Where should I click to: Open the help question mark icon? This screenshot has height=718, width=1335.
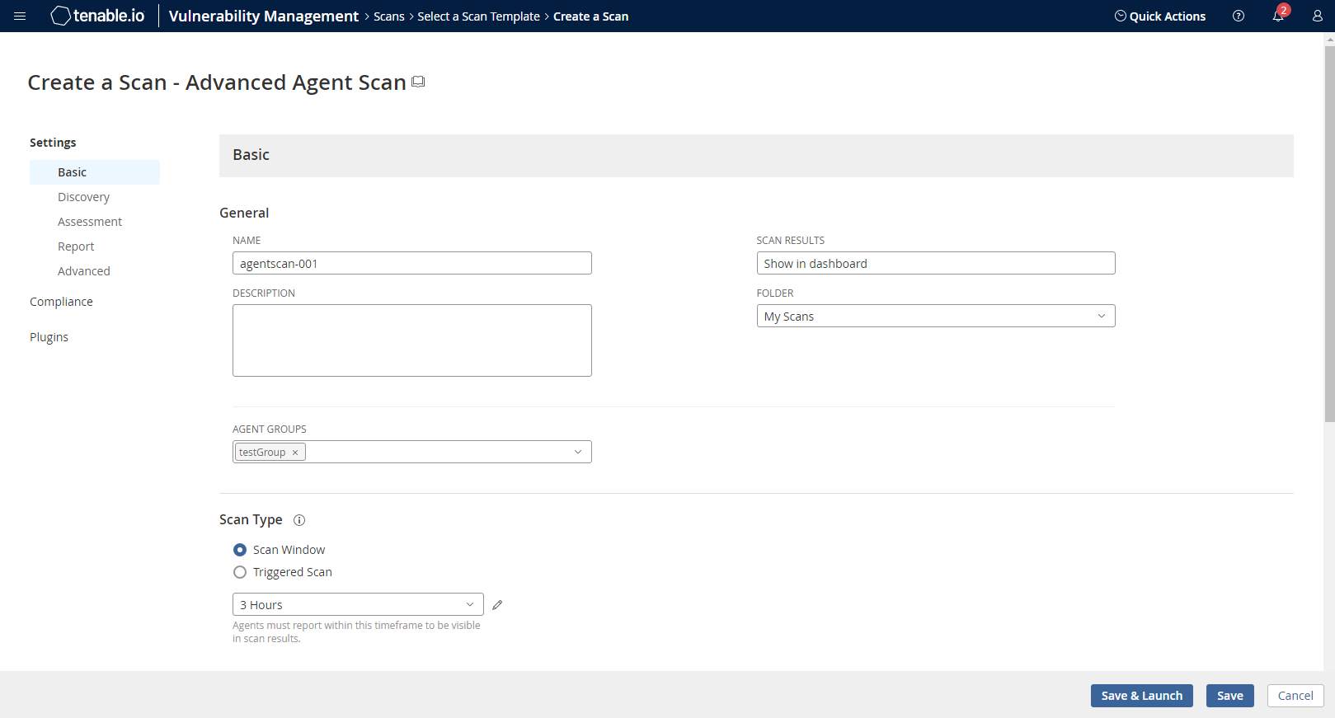(x=1238, y=16)
